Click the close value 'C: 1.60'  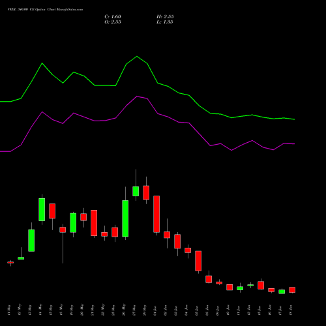coord(113,17)
